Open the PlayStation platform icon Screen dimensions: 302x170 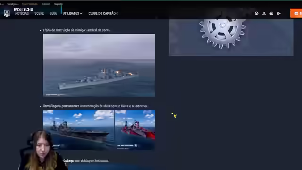click(264, 14)
